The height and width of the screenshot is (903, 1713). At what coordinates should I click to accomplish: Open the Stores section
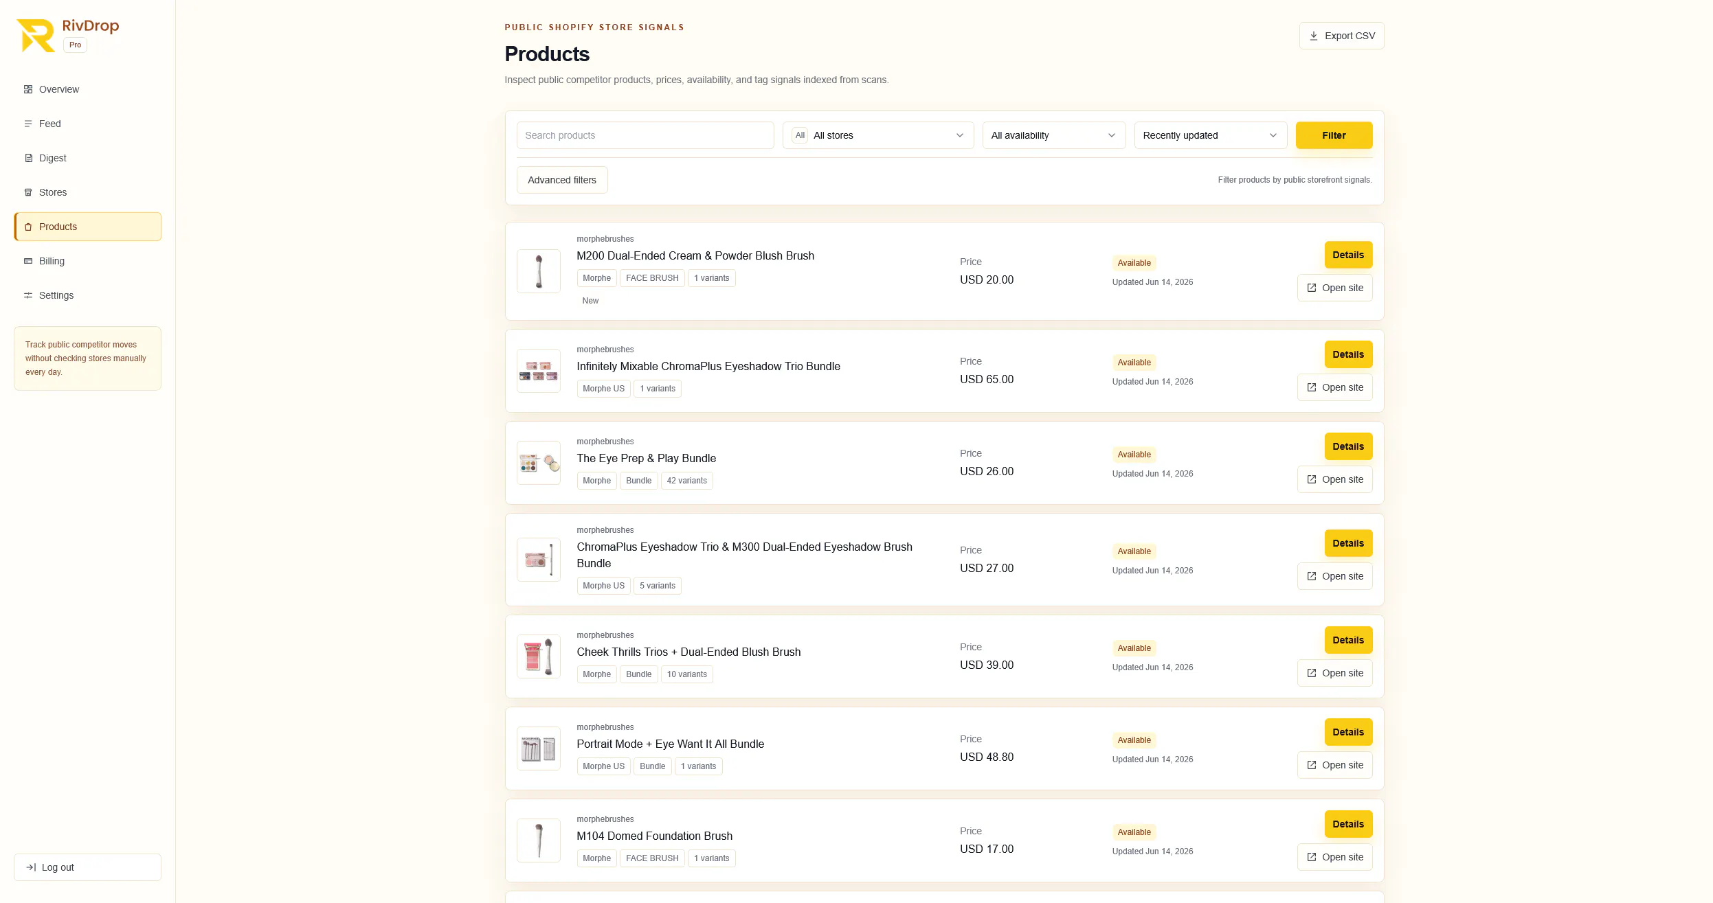pos(87,192)
